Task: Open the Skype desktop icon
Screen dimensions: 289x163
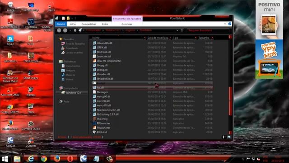Action: (x=10, y=40)
